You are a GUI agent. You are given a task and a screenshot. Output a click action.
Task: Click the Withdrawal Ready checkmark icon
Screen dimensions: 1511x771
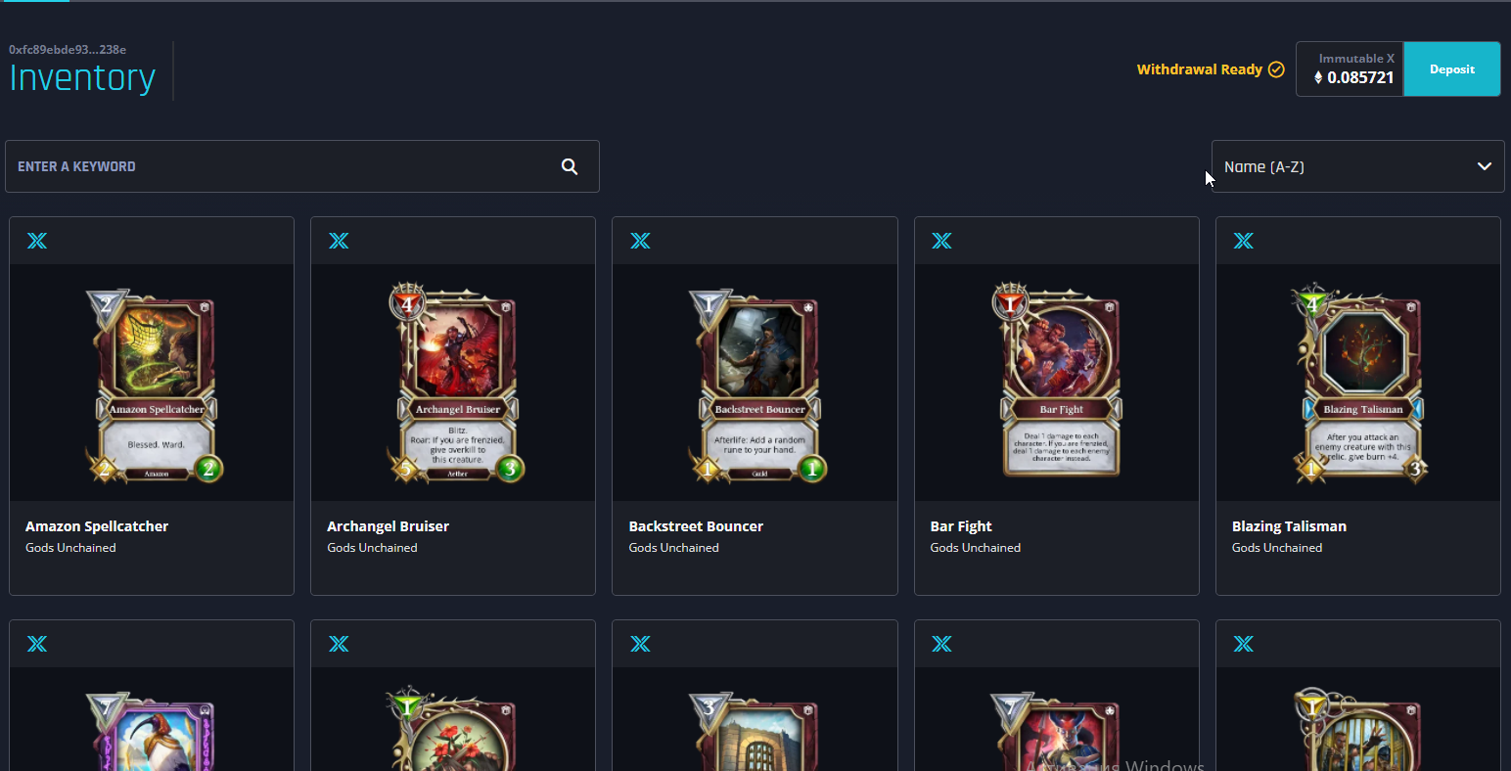pyautogui.click(x=1276, y=69)
